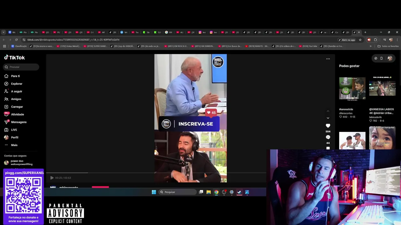This screenshot has width=401, height=225.
Task: Click the Windows Start button
Action: point(154,192)
